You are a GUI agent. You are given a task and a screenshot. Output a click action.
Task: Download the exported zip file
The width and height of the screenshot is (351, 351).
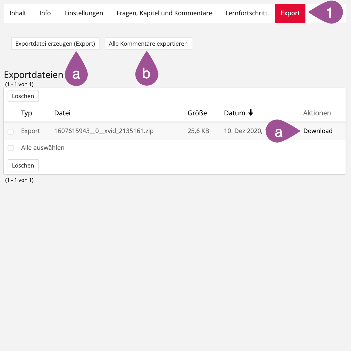click(x=318, y=131)
